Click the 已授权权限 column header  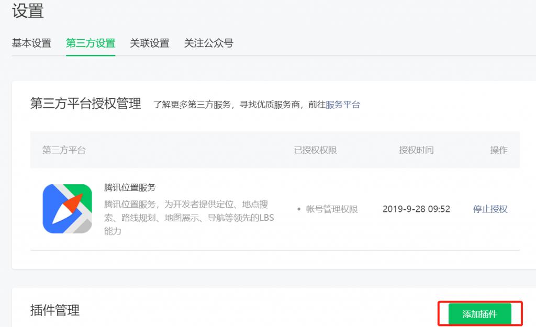316,150
